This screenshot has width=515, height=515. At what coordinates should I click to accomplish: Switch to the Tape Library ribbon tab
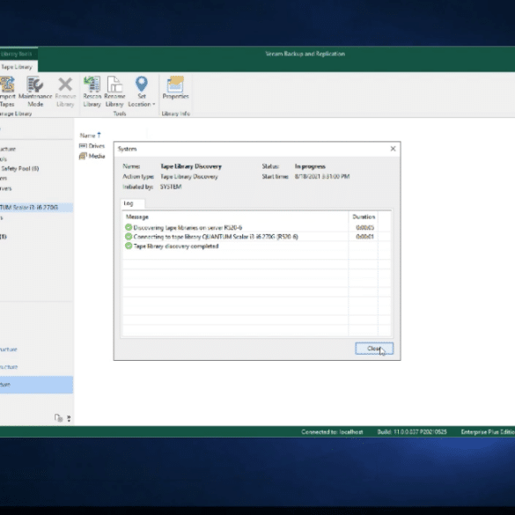pos(17,67)
